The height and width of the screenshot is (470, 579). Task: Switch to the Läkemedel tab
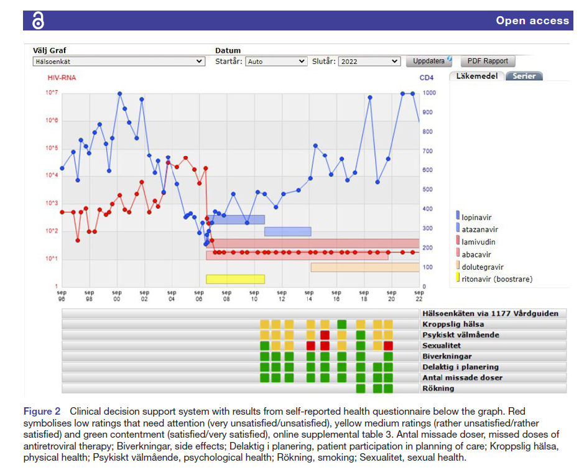(476, 76)
